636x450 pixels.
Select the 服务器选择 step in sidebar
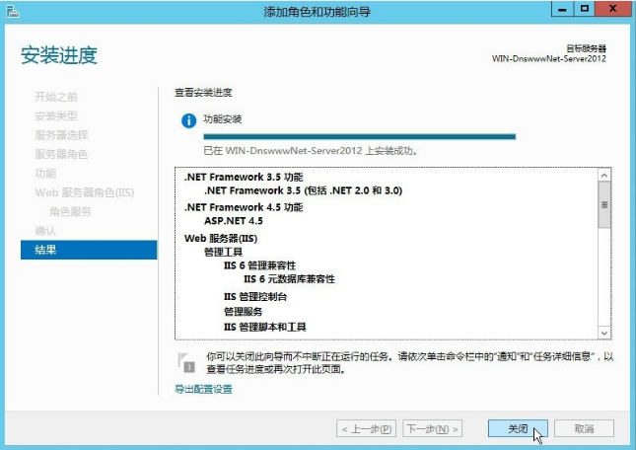(x=61, y=135)
